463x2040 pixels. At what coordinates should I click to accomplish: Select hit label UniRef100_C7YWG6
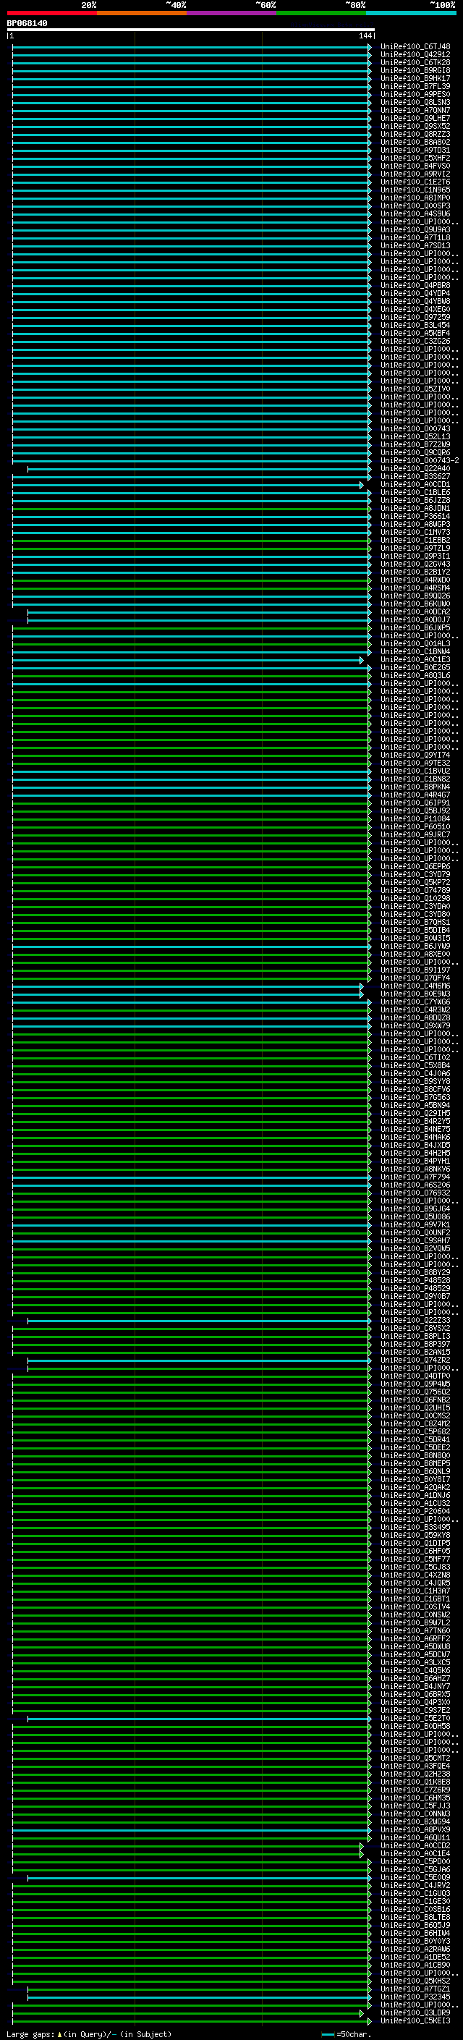tap(415, 1002)
